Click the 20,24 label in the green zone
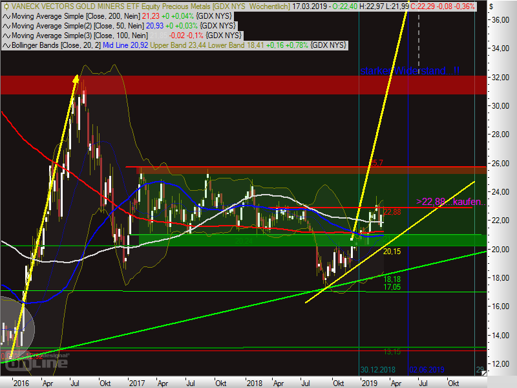The height and width of the screenshot is (388, 517). 244,241
